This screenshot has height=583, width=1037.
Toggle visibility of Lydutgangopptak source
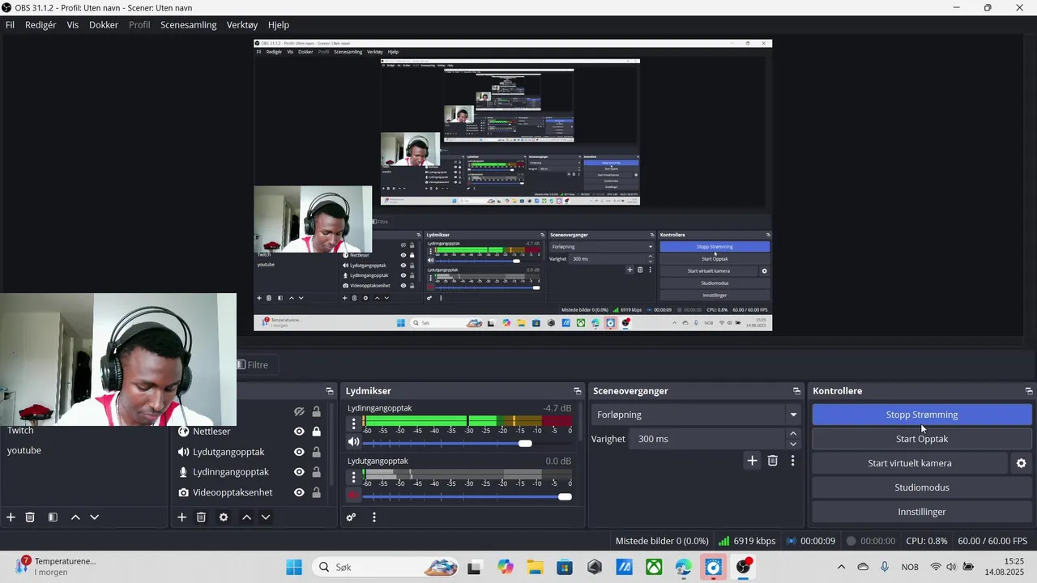click(299, 452)
